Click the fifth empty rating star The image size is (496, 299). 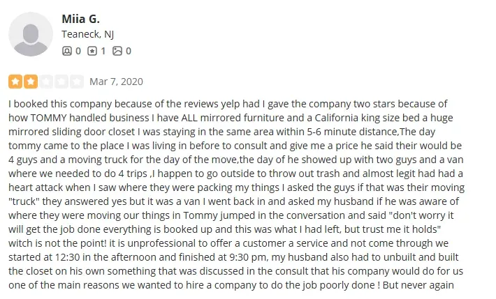(77, 82)
